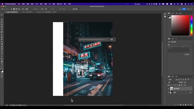This screenshot has height=109, width=194.
Task: Select the Spot Healing Brush tool
Action: [2, 32]
